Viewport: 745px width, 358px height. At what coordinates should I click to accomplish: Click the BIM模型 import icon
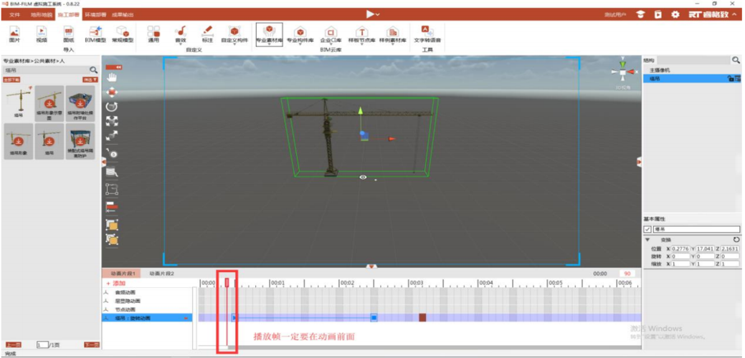[95, 34]
